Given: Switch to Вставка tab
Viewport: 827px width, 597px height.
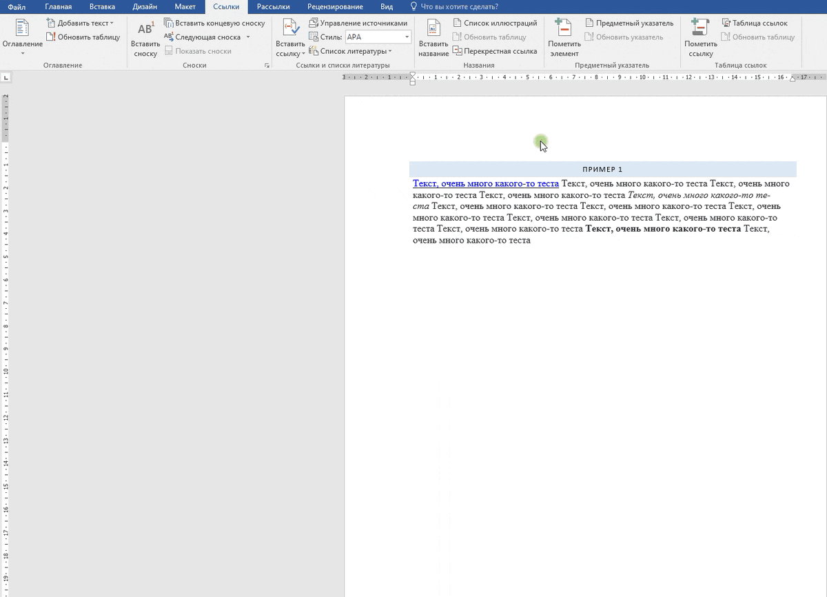Looking at the screenshot, I should click(x=102, y=7).
